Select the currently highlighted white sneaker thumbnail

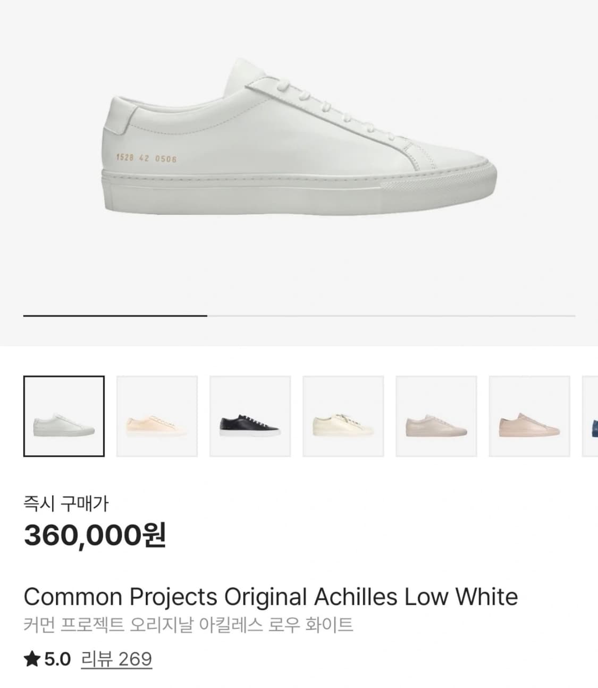click(64, 416)
